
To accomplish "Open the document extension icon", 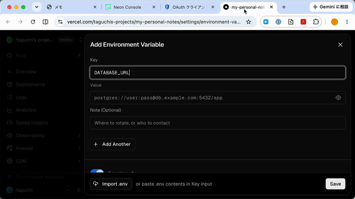I will click(x=291, y=22).
